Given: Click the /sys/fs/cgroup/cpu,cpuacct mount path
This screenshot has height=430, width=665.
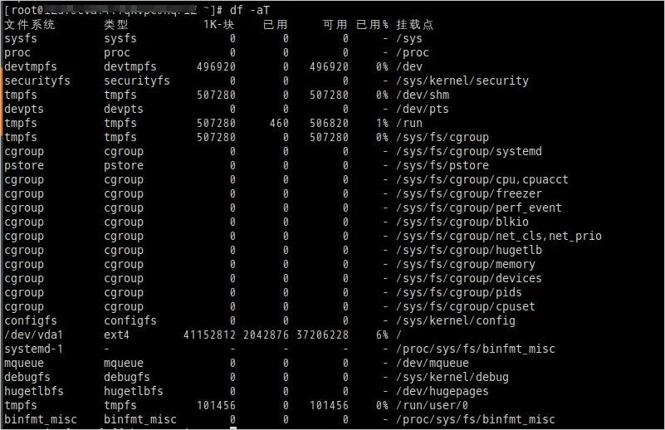Looking at the screenshot, I should coord(482,179).
